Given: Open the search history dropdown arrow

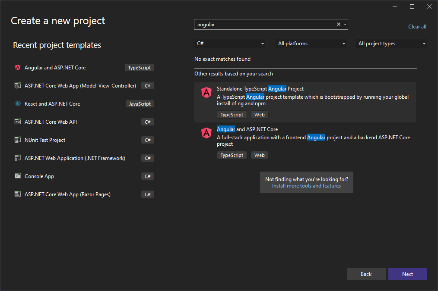Looking at the screenshot, I should tap(345, 24).
